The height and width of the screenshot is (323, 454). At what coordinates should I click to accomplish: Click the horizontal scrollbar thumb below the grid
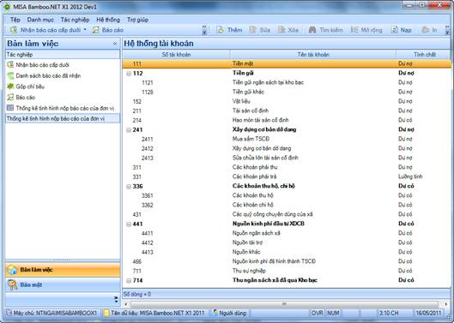[x=284, y=304]
